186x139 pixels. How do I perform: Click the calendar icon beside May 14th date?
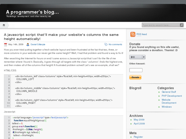click(x=6, y=44)
